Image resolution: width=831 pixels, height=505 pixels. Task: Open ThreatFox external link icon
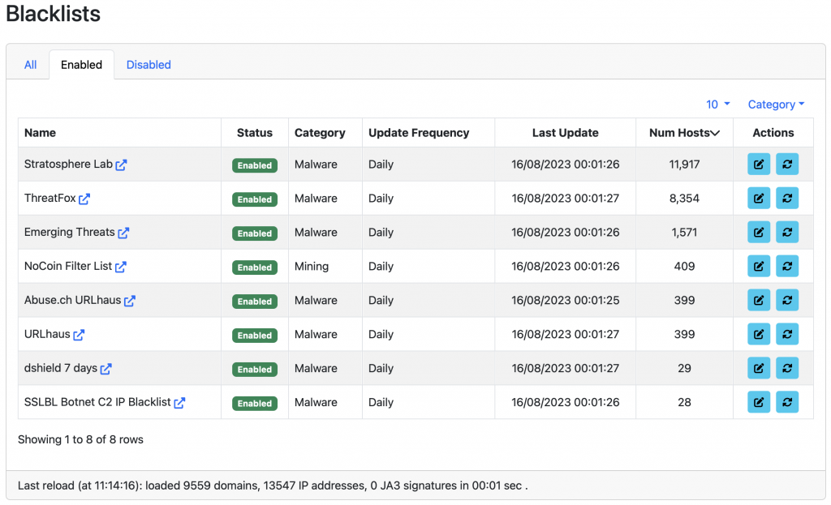click(x=84, y=199)
